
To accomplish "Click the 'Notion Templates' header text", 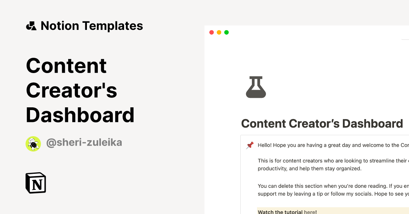I will (92, 25).
